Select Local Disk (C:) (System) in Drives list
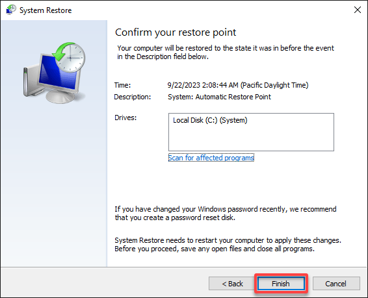Viewport: 368px width, 298px height. (210, 120)
